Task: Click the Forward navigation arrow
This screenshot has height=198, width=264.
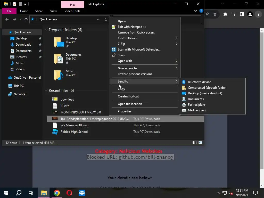Action: tap(15, 19)
